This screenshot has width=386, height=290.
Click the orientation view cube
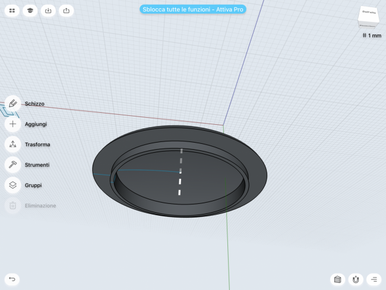coord(368,17)
